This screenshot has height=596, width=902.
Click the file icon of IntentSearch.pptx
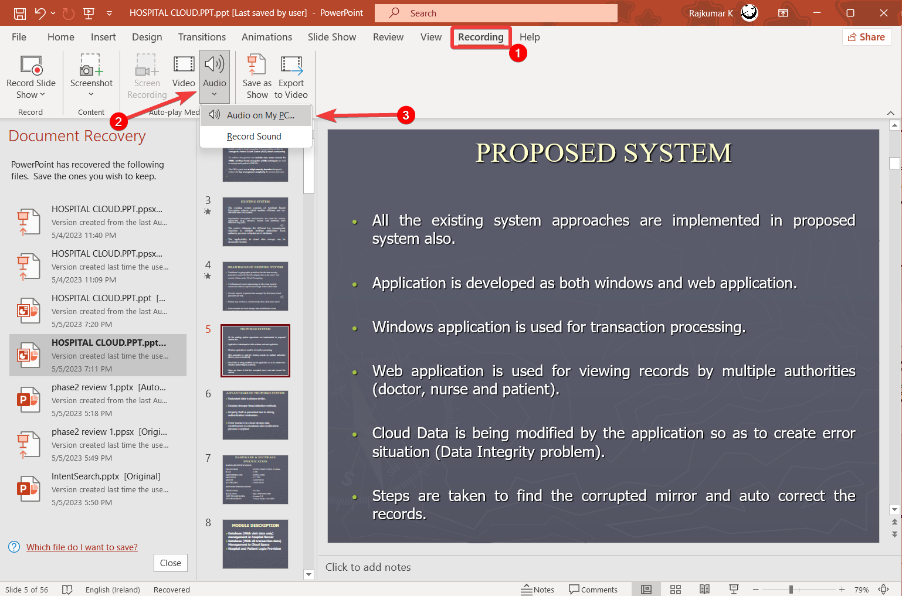point(28,489)
